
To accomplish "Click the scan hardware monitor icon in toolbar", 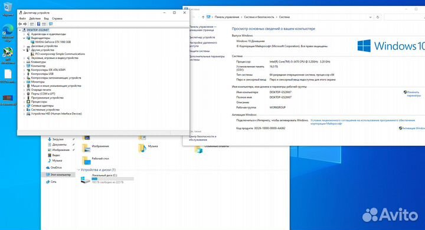I will click(51, 24).
